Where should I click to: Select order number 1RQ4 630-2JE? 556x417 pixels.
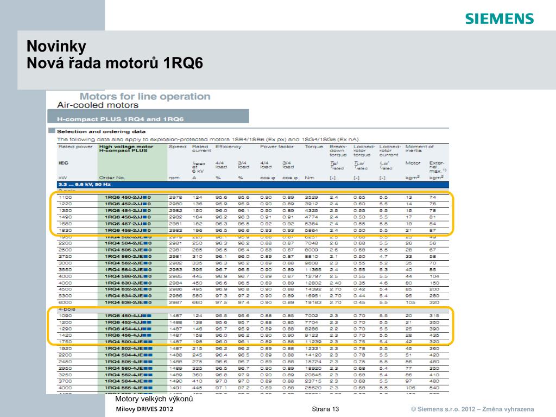click(128, 283)
